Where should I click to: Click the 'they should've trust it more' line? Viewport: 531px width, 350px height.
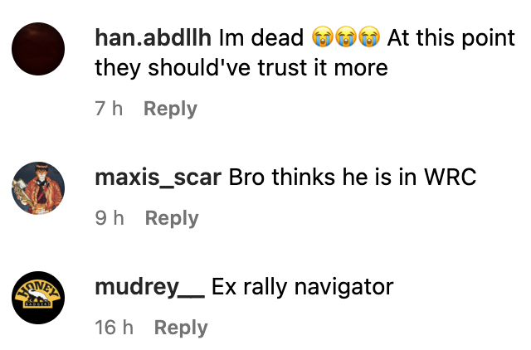tap(241, 67)
